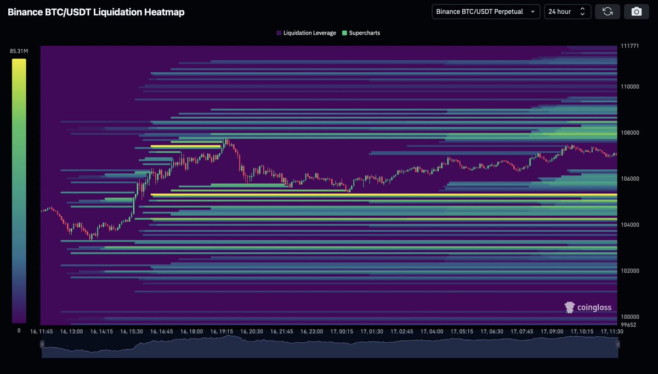
Task: Click the time label 17, 09:00
Action: 552,332
